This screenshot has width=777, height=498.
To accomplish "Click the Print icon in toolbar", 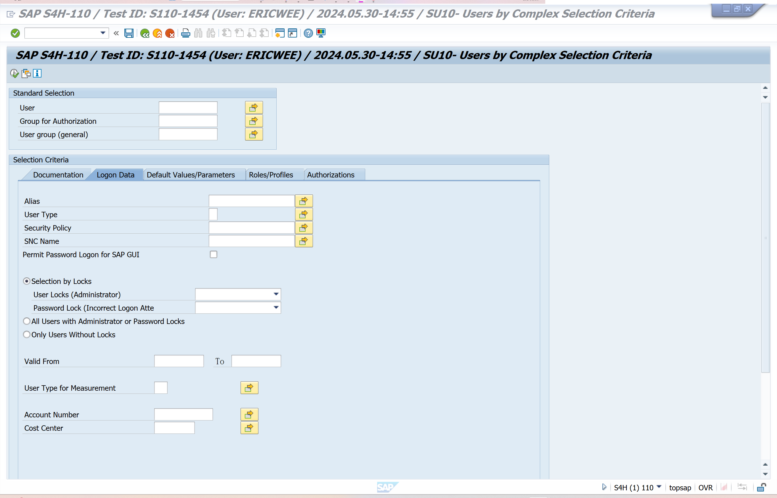I will 185,33.
